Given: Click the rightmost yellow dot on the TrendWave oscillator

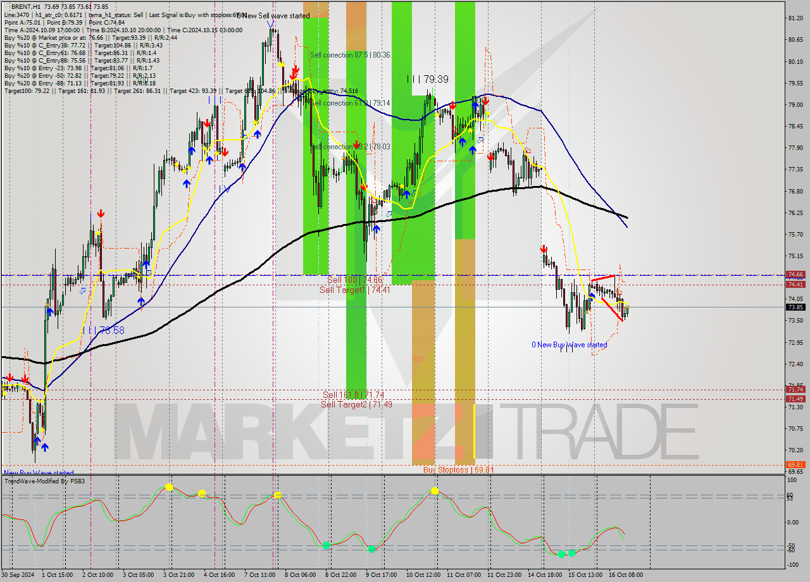Looking at the screenshot, I should click(x=435, y=490).
